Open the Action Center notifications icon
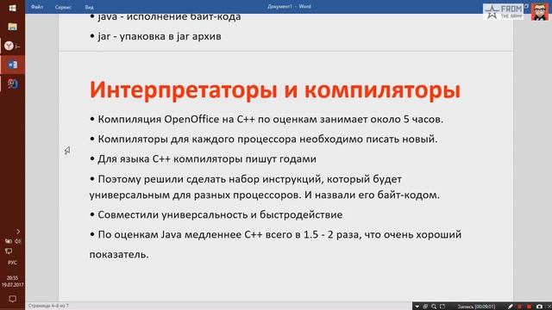This screenshot has height=310, width=552. coord(12,299)
